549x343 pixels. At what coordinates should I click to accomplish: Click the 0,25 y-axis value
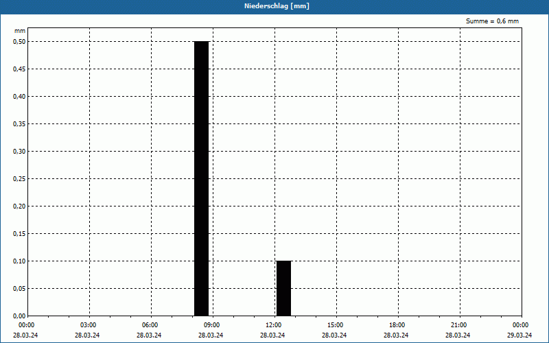[19, 179]
